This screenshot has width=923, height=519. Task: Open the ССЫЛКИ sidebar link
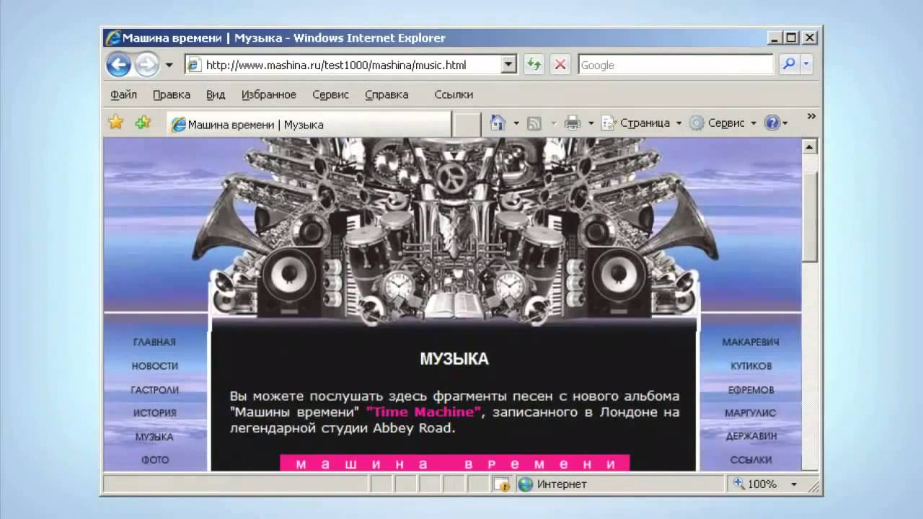751,460
